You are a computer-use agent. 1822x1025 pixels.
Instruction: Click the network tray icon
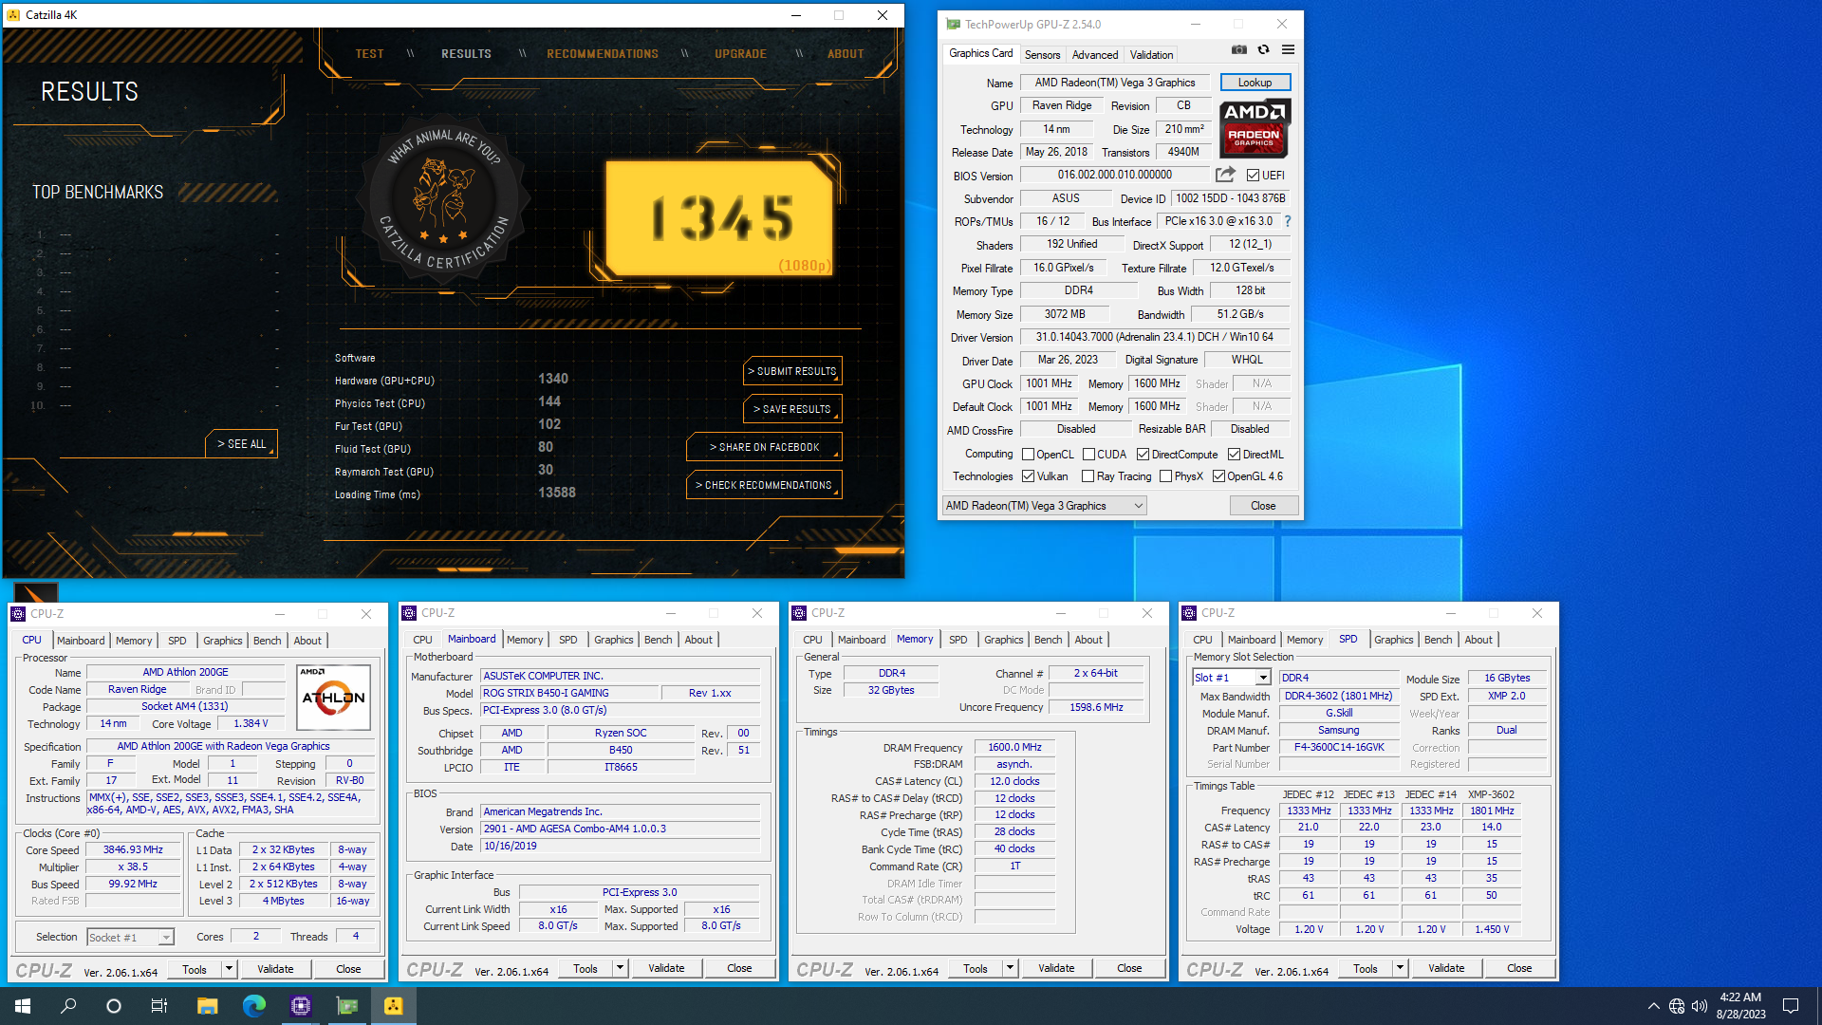[x=1677, y=1006]
